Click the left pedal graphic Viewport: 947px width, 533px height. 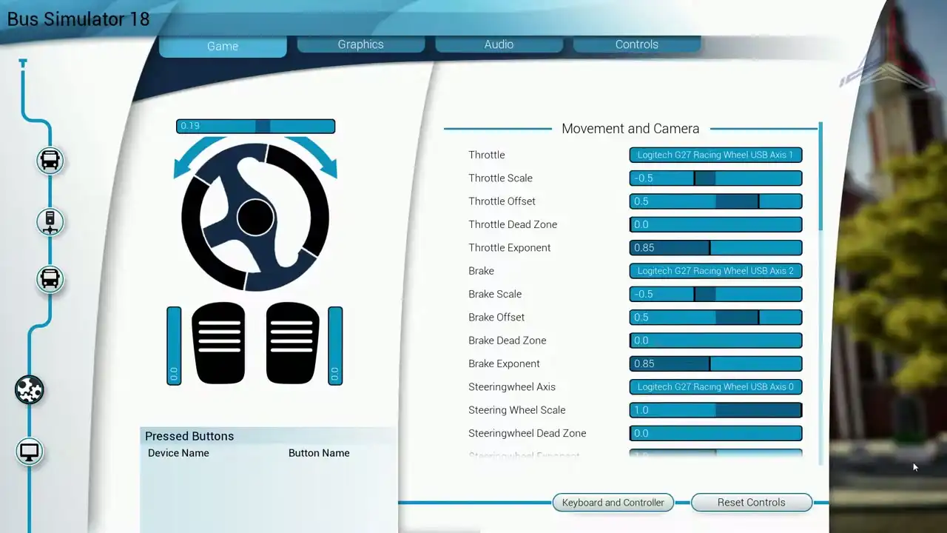[x=219, y=343]
